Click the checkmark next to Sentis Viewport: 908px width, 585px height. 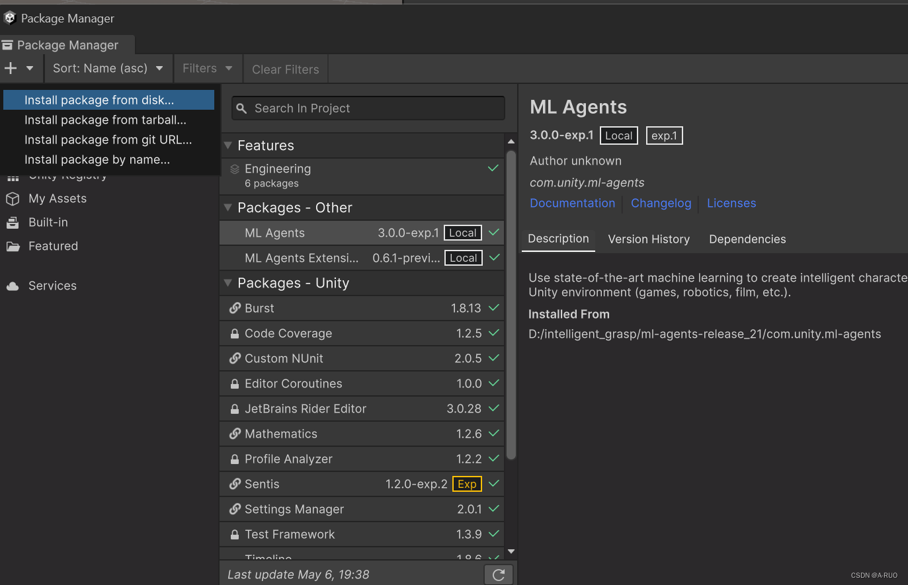pos(493,483)
